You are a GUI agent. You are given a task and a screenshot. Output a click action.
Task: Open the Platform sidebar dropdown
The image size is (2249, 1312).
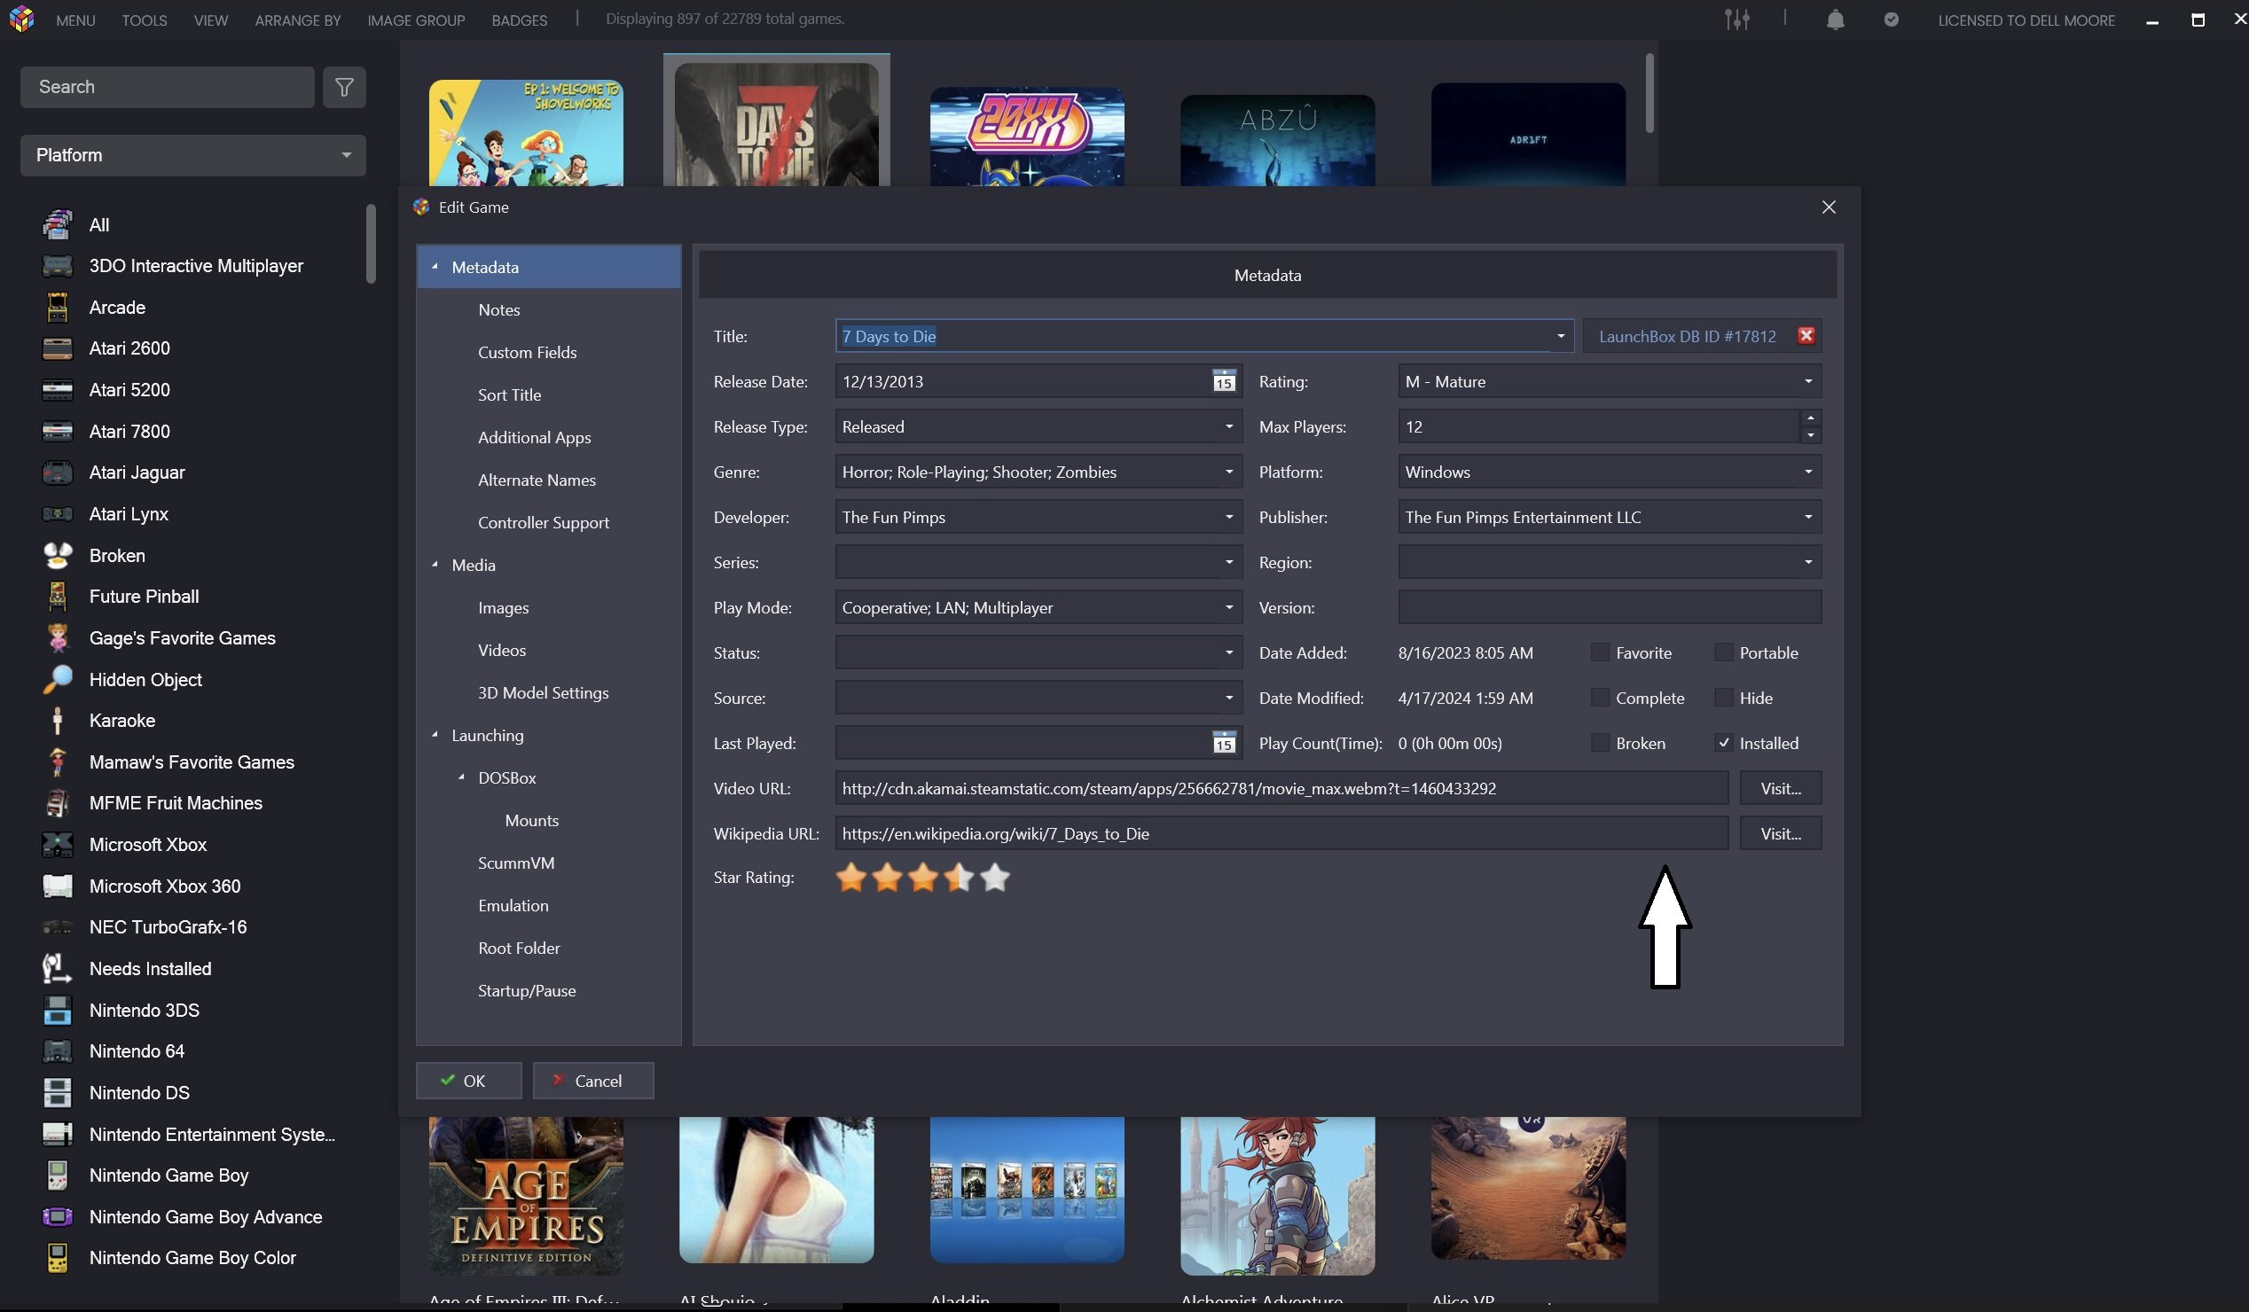pyautogui.click(x=192, y=154)
